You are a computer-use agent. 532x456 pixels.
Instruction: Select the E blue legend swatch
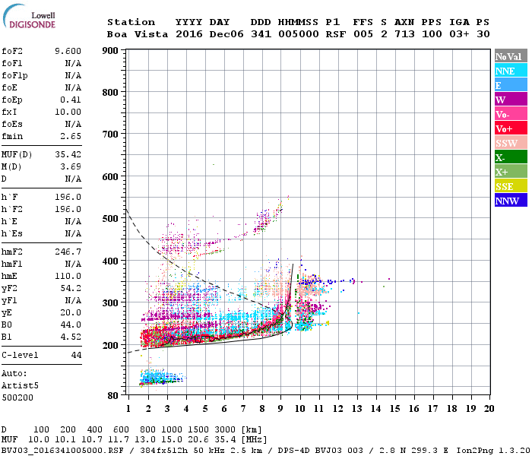[x=511, y=85]
